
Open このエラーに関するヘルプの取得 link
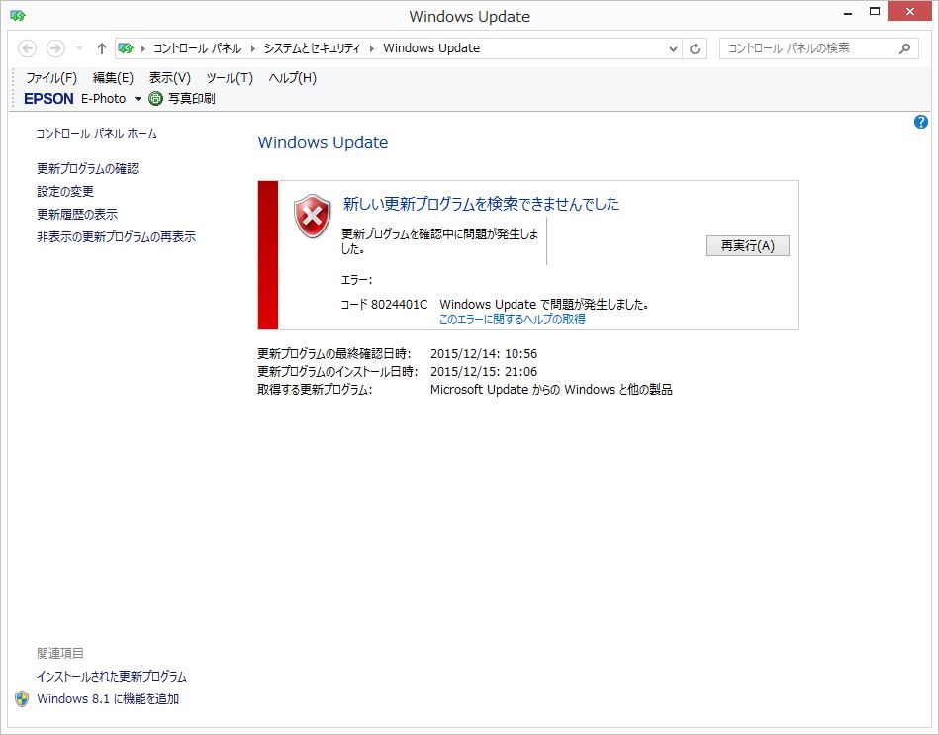pyautogui.click(x=512, y=320)
